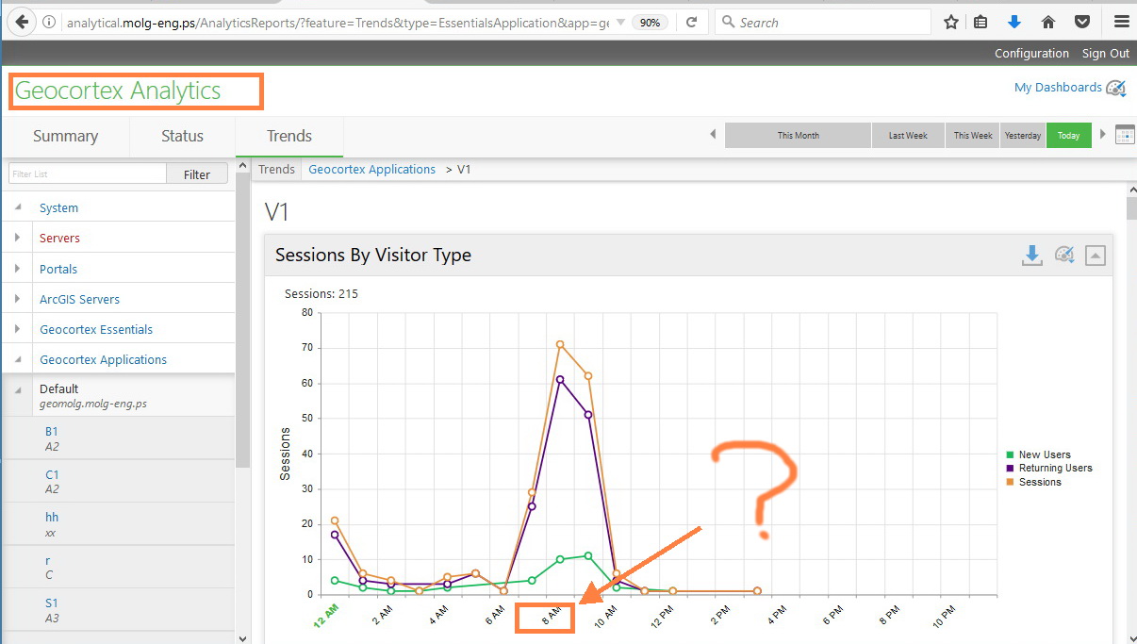This screenshot has height=644, width=1137.
Task: Bookmark this page with the star icon
Action: 951,22
